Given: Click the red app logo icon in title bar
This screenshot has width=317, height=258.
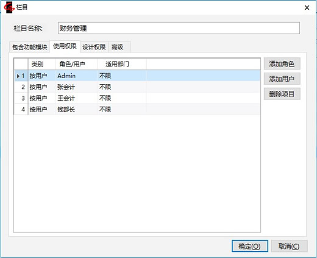Looking at the screenshot, I should click(x=9, y=7).
